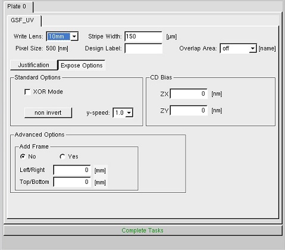Open the Write Lens dropdown arrow

point(74,36)
